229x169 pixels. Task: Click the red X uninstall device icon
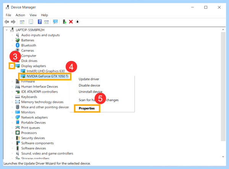71,22
